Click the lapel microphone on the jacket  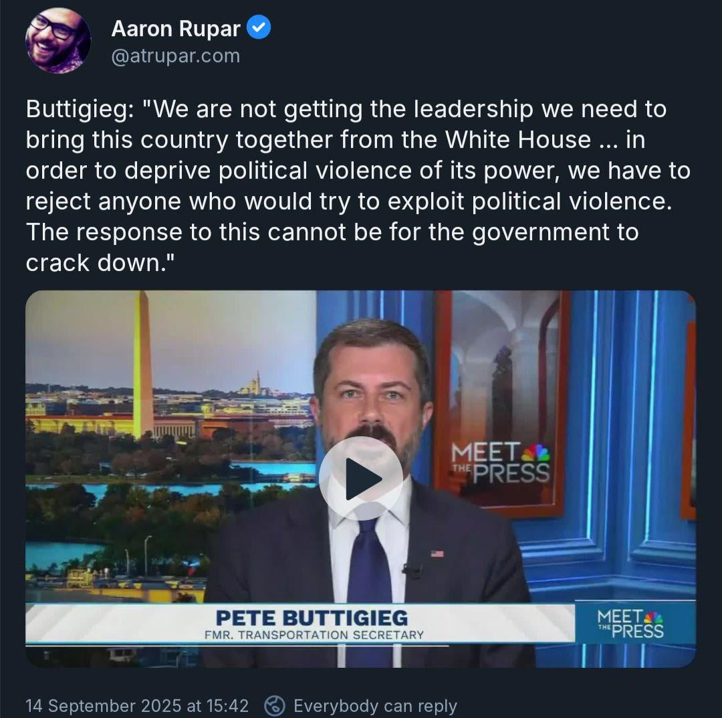tap(410, 571)
